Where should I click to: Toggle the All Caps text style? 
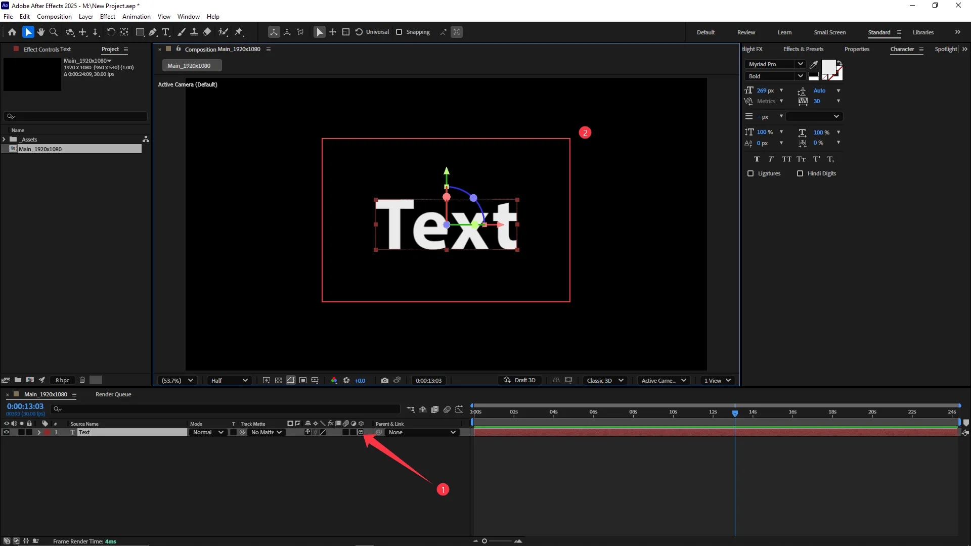[x=786, y=159]
